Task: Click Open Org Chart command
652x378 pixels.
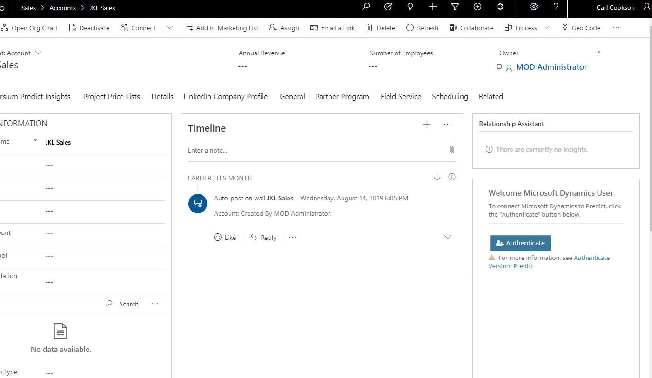Action: [29, 28]
